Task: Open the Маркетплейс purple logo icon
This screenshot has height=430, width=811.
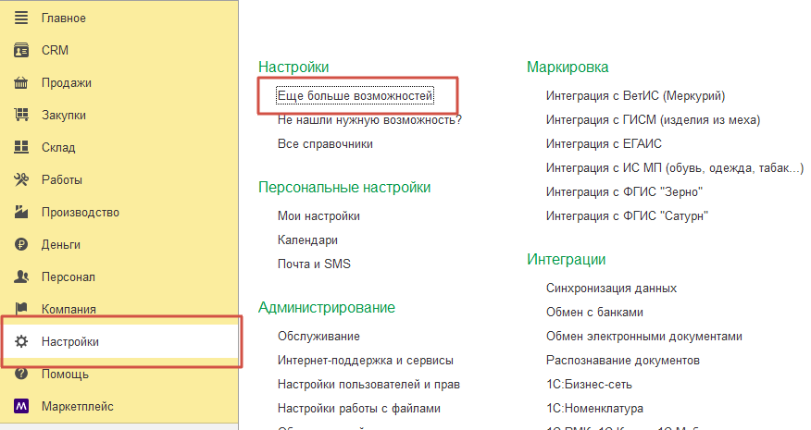Action: (22, 406)
